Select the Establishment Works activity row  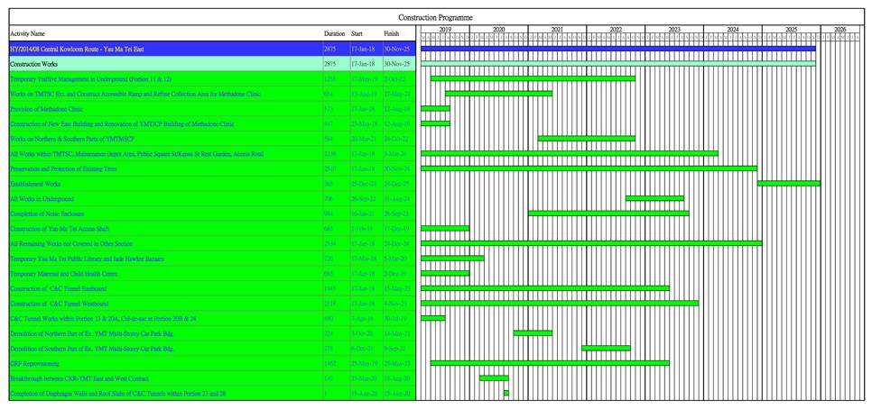(x=35, y=184)
